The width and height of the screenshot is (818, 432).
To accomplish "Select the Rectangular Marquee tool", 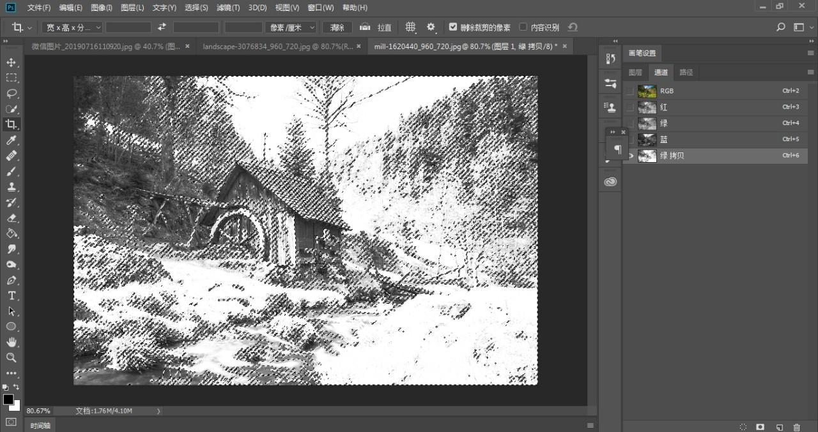I will (12, 78).
